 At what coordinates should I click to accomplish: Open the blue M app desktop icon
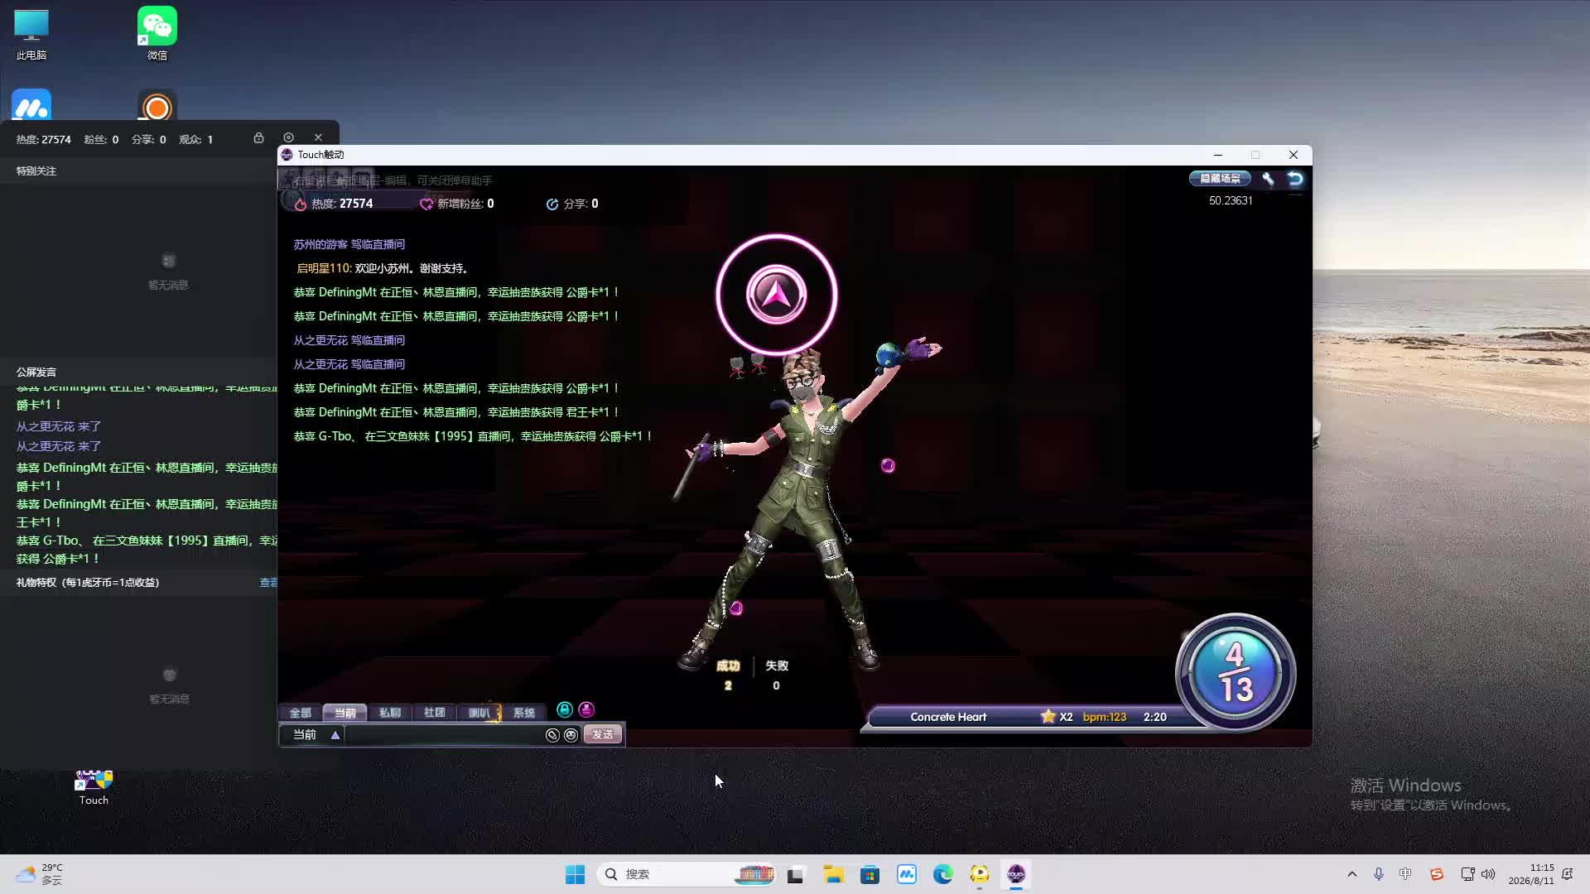[x=31, y=105]
